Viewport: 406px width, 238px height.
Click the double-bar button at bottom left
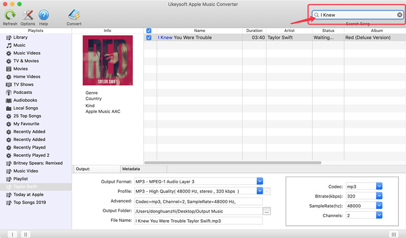click(x=25, y=234)
